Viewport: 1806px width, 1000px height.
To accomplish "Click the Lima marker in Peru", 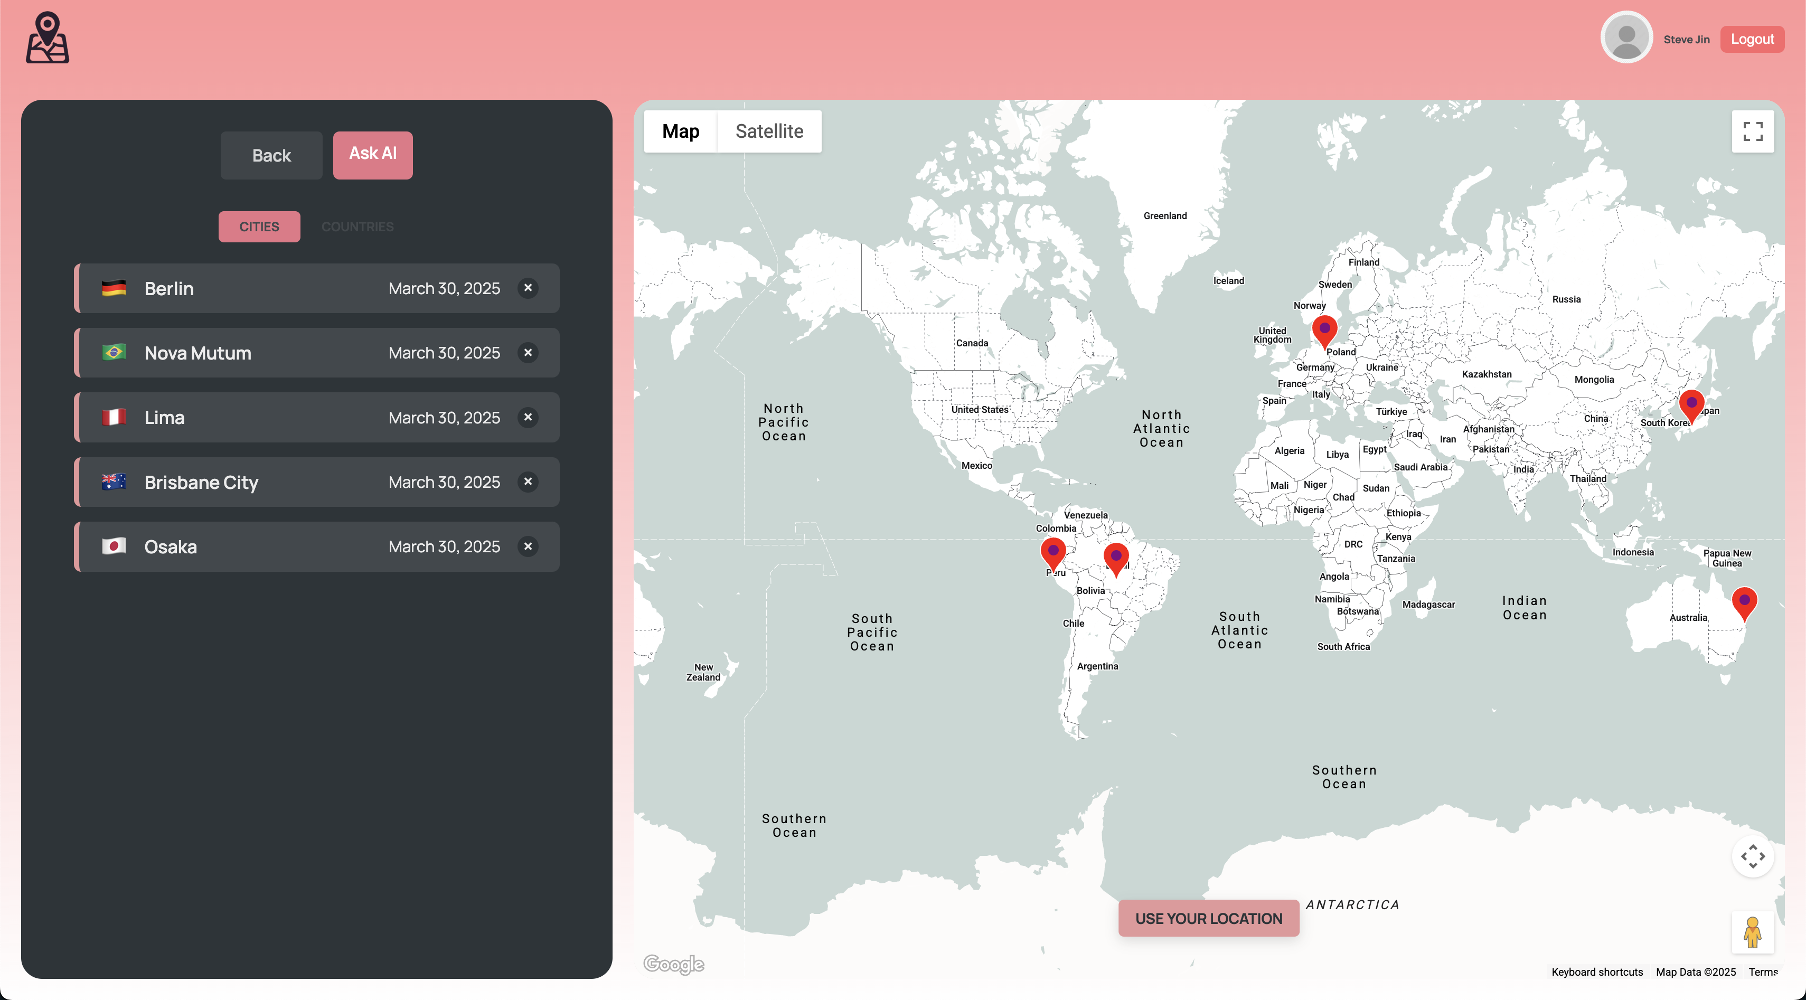I will [1052, 553].
